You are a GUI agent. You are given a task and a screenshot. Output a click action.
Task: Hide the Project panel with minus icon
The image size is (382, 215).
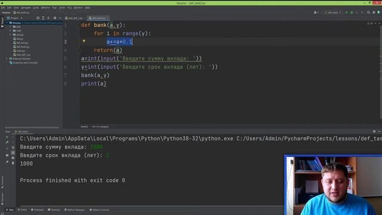60,18
